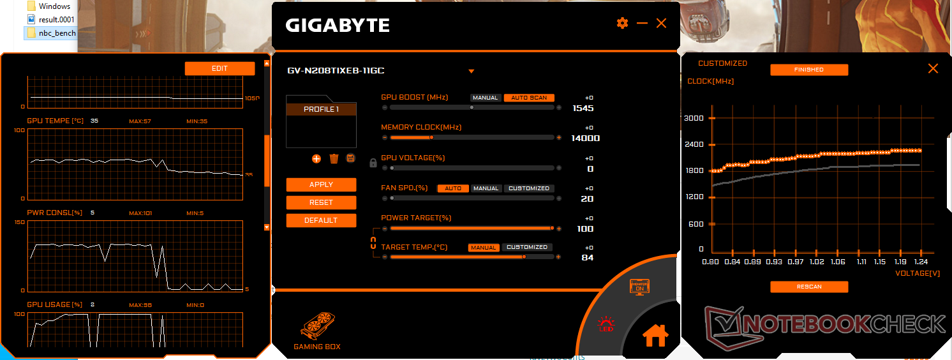Screen dimensions: 952x360
Task: Raise fan speed with its plus icon
Action: click(x=559, y=199)
